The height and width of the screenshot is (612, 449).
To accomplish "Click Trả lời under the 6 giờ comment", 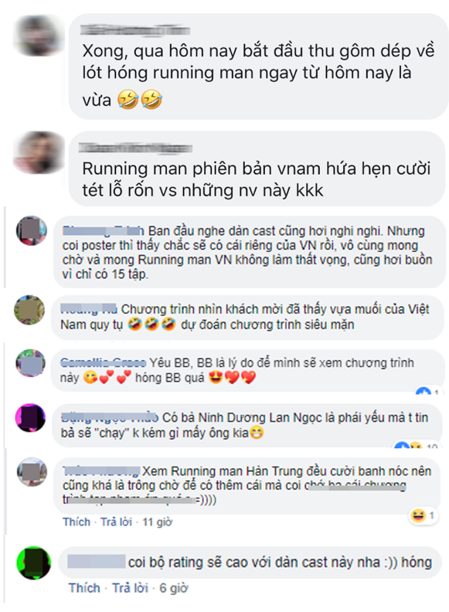I will point(130,588).
